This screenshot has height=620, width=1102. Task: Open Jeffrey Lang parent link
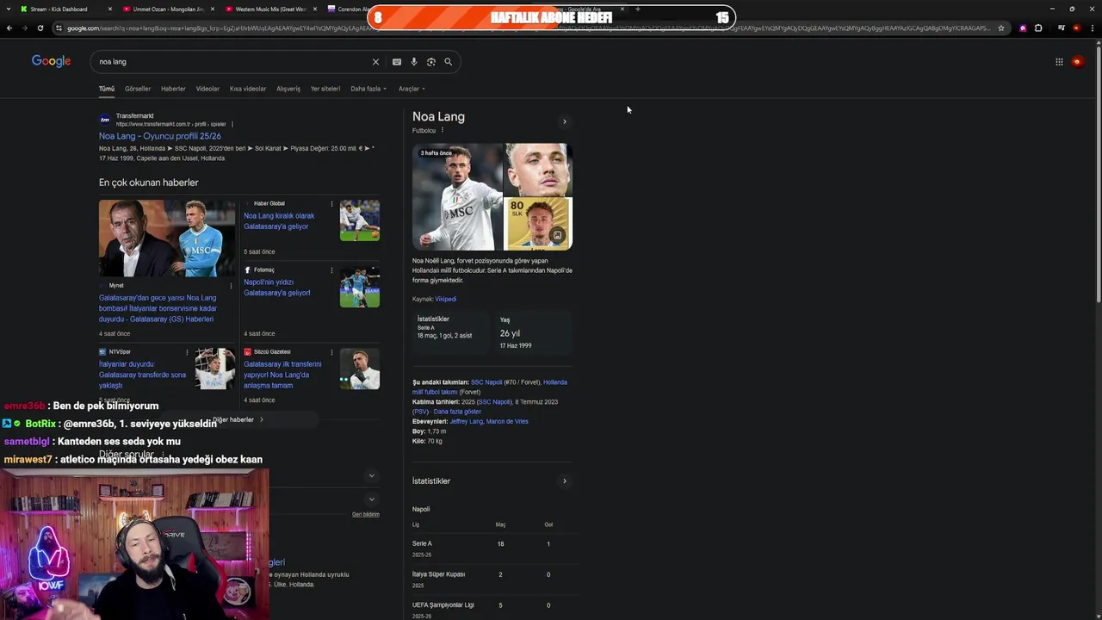coord(466,422)
